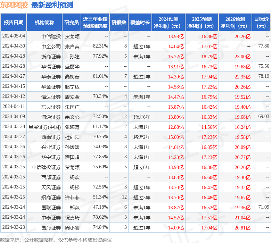Click the 东阿阿胶 title text
271x243 pixels.
(14, 5)
